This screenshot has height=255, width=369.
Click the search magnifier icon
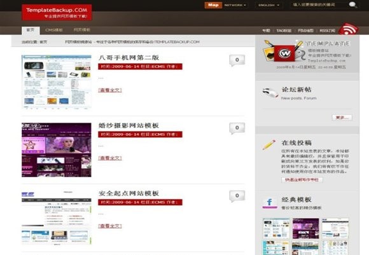tap(352, 4)
